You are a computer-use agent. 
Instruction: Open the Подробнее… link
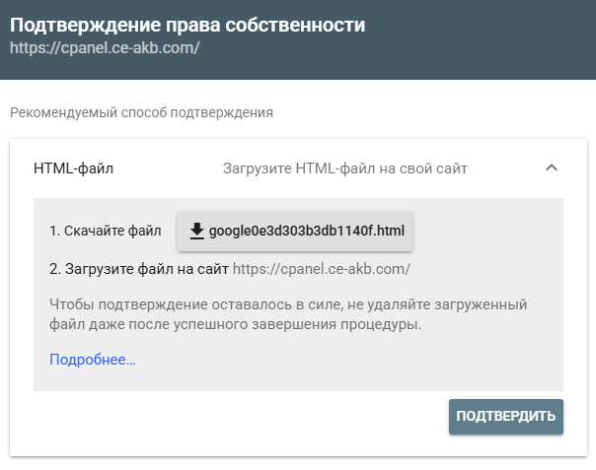coord(93,359)
